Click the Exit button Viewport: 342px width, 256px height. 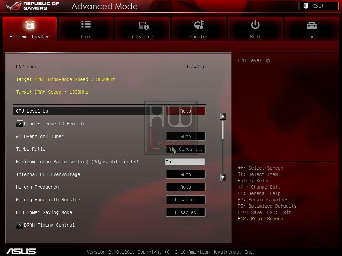[x=318, y=6]
